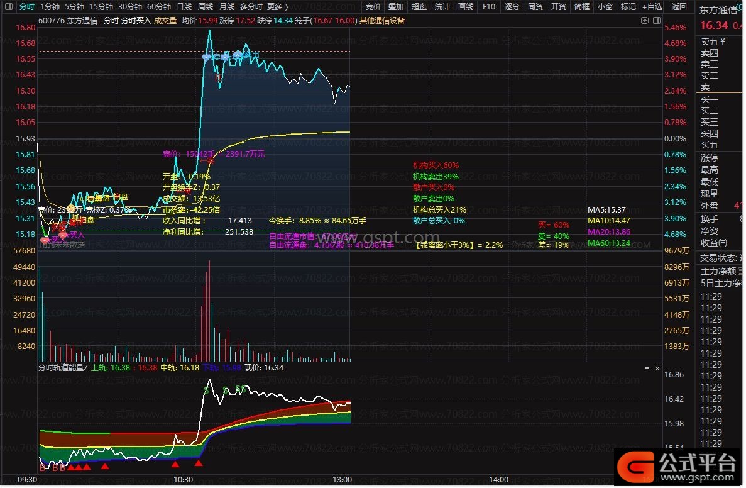This screenshot has height=488, width=746.
Task: Open the 多分时 multi-day view
Action: pyautogui.click(x=251, y=7)
